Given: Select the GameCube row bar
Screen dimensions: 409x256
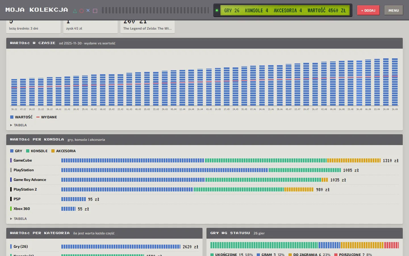Looking at the screenshot, I should click(x=221, y=160).
